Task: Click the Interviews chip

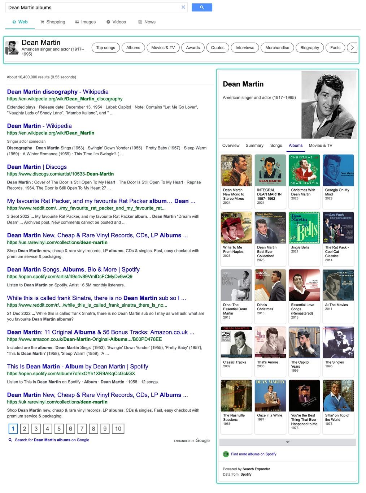Action: [245, 48]
